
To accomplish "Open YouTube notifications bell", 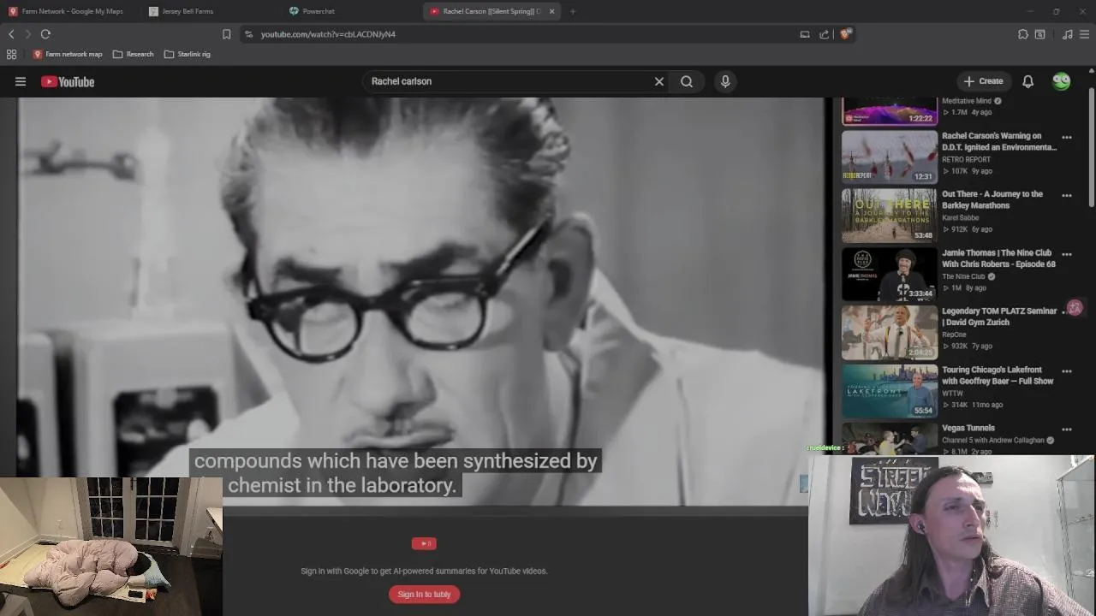I will [x=1027, y=81].
